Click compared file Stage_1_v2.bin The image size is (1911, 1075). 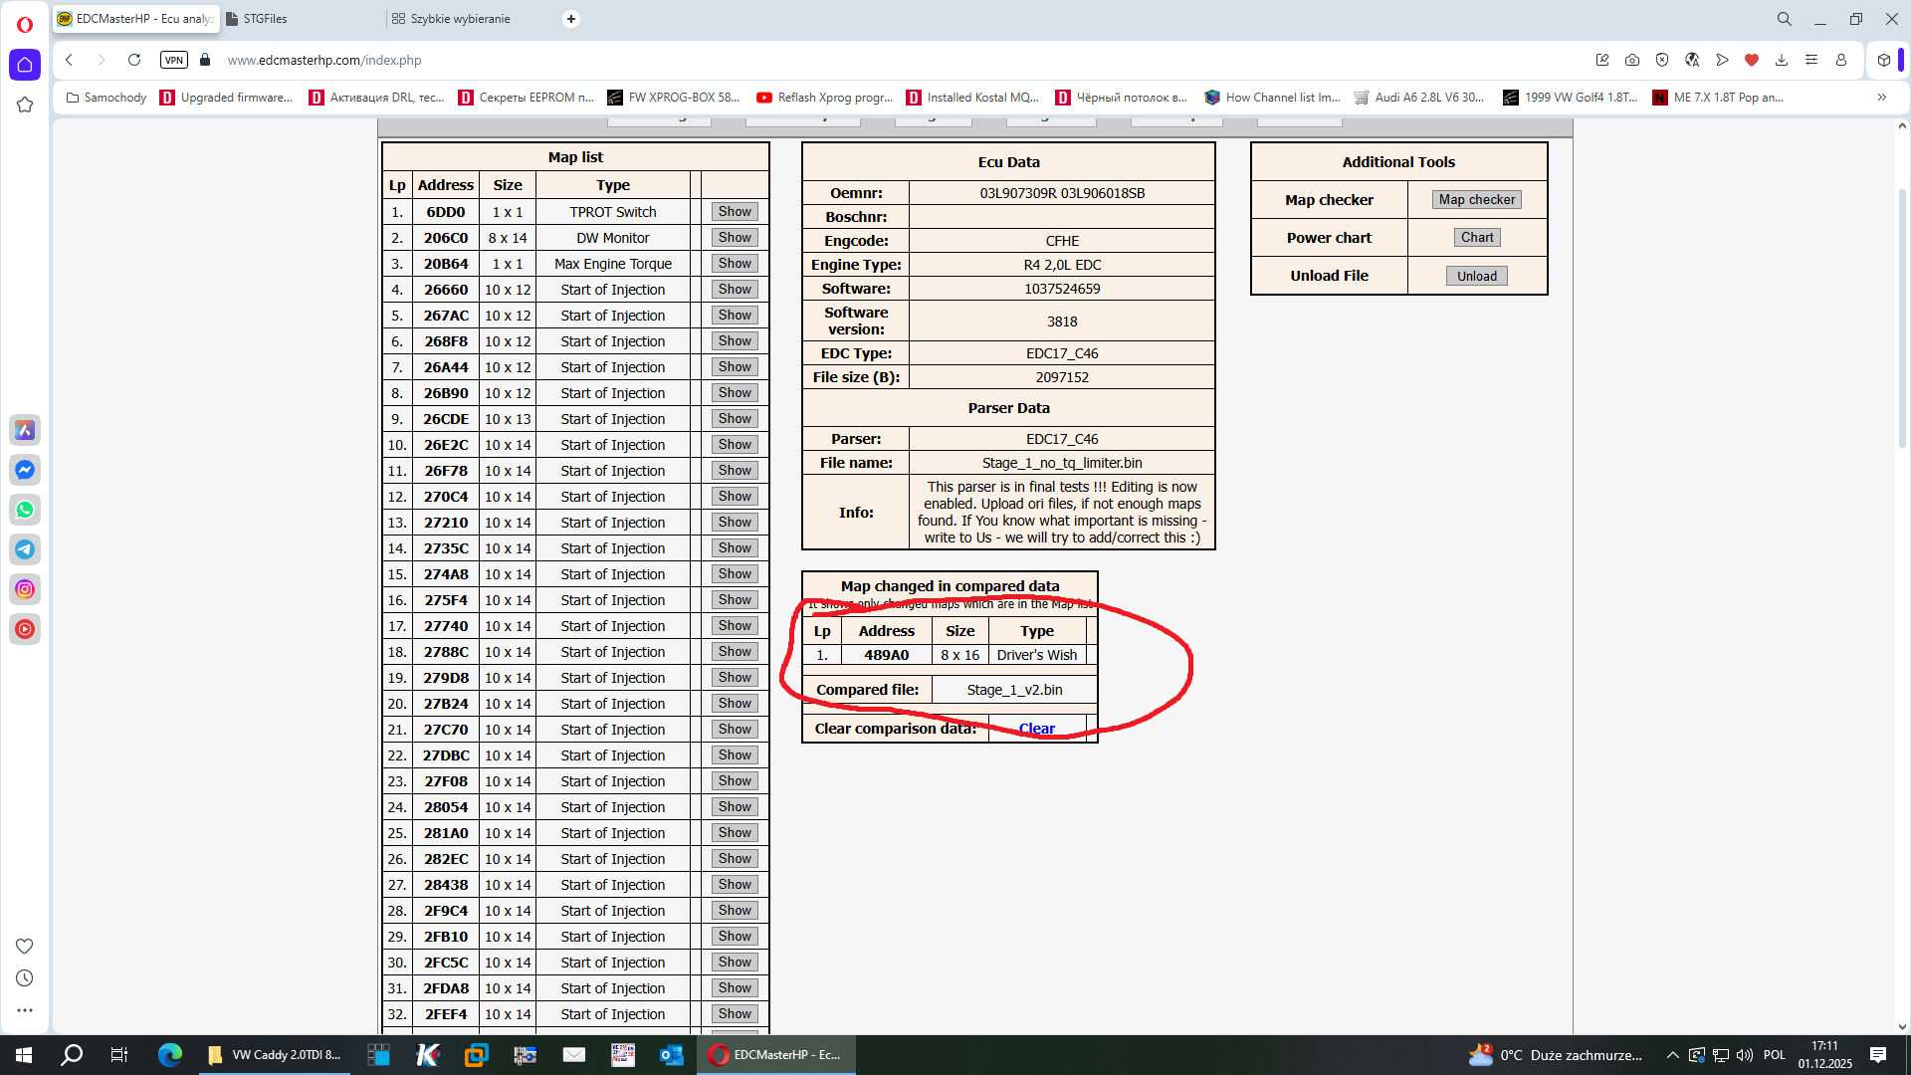(x=1014, y=690)
